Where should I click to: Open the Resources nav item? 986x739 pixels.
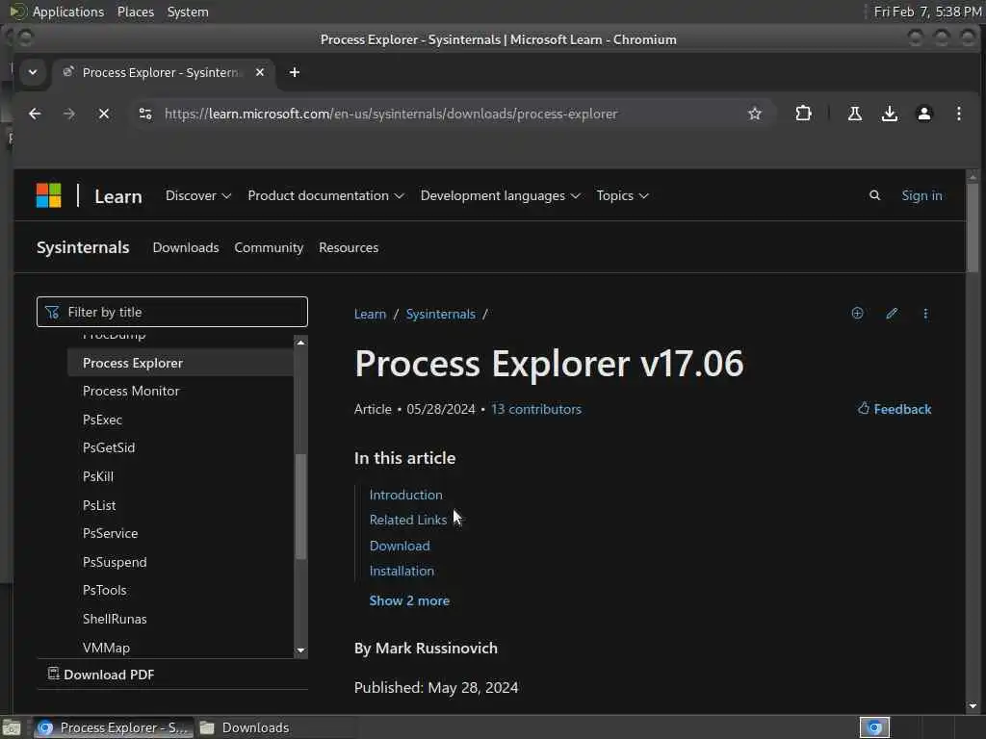click(x=349, y=247)
